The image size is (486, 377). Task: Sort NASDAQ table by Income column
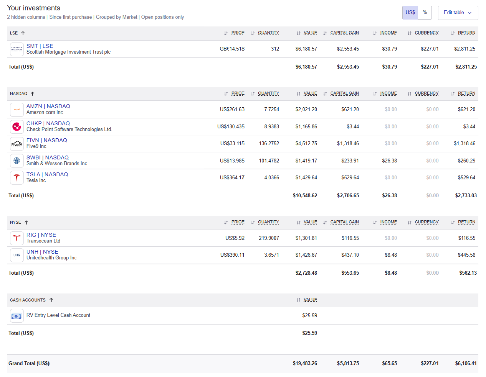point(385,93)
